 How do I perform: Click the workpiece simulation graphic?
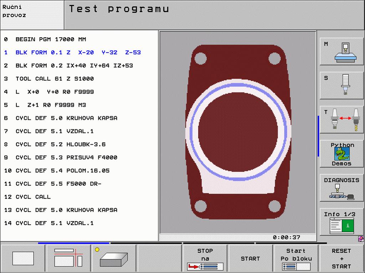click(x=238, y=132)
